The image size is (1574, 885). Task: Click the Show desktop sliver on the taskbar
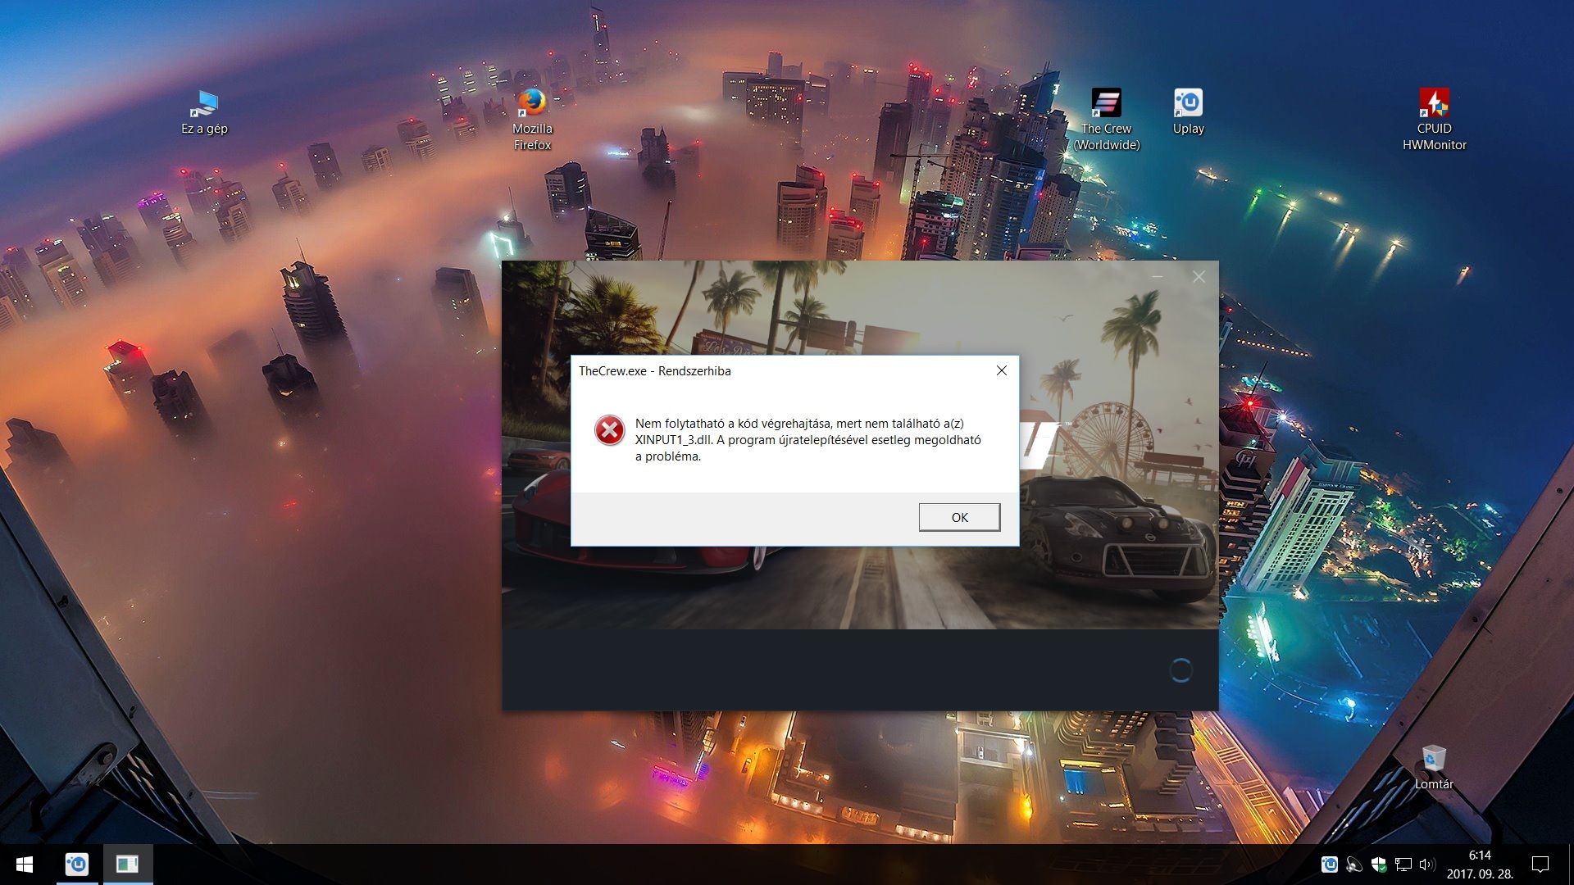pos(1570,865)
